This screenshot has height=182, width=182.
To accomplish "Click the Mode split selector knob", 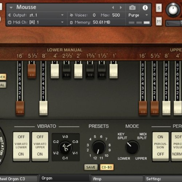I will pos(132,147).
